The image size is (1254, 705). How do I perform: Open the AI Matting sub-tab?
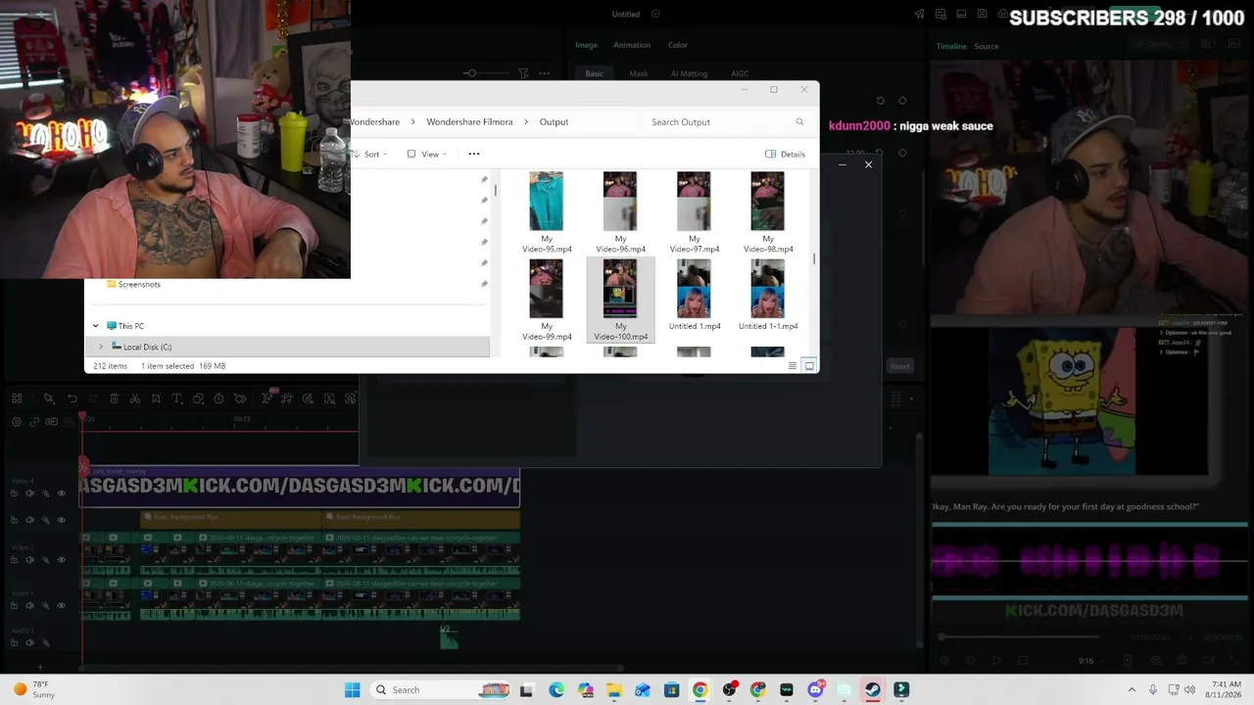coord(689,73)
